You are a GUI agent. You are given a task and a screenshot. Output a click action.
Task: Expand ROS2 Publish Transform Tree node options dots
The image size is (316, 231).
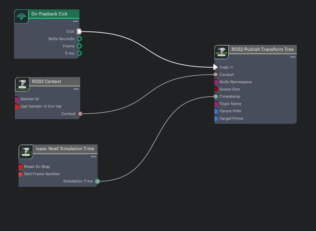click(x=293, y=57)
